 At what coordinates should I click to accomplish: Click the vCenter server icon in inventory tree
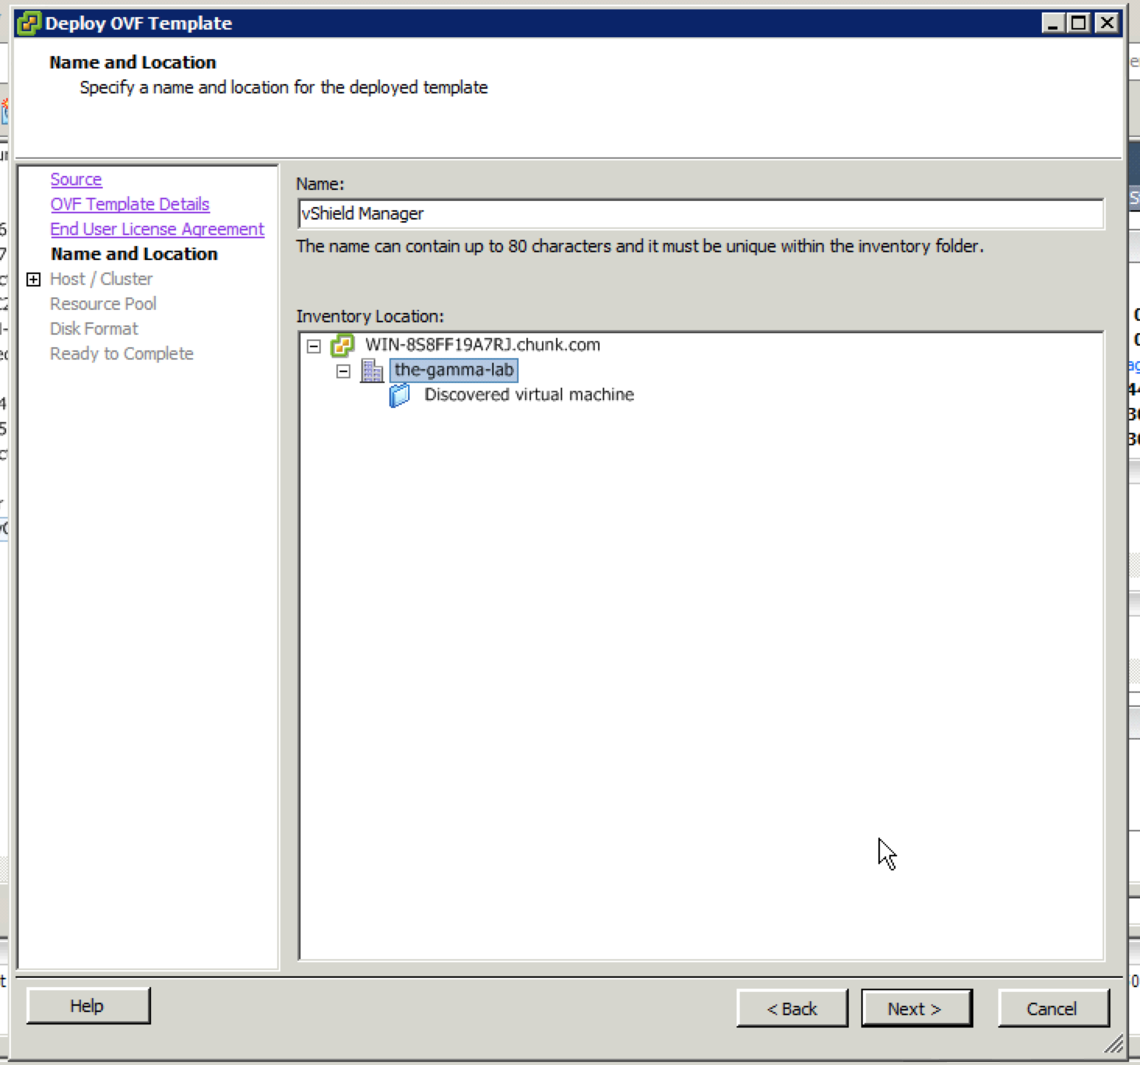[343, 345]
